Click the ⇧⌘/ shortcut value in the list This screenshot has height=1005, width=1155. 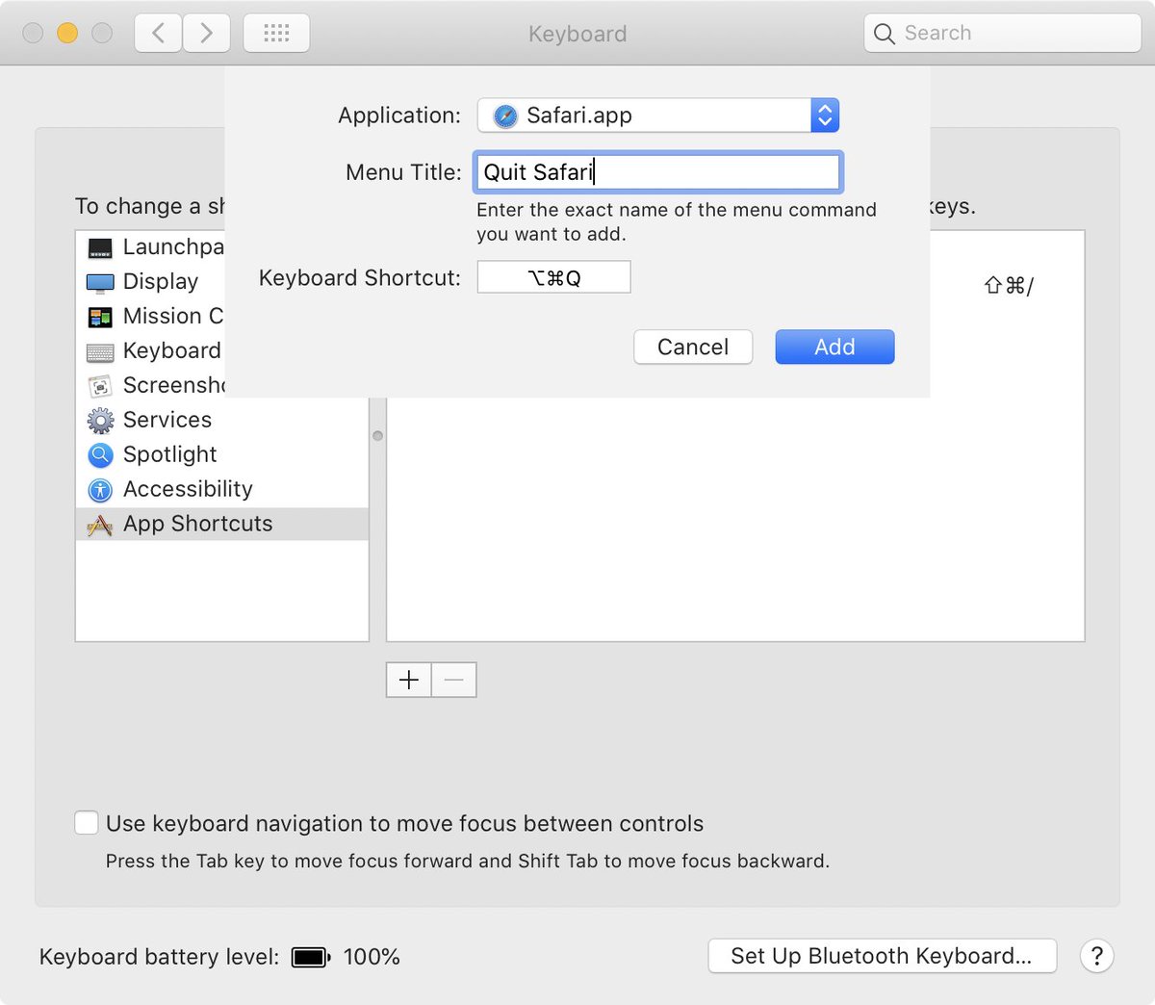coord(1009,286)
